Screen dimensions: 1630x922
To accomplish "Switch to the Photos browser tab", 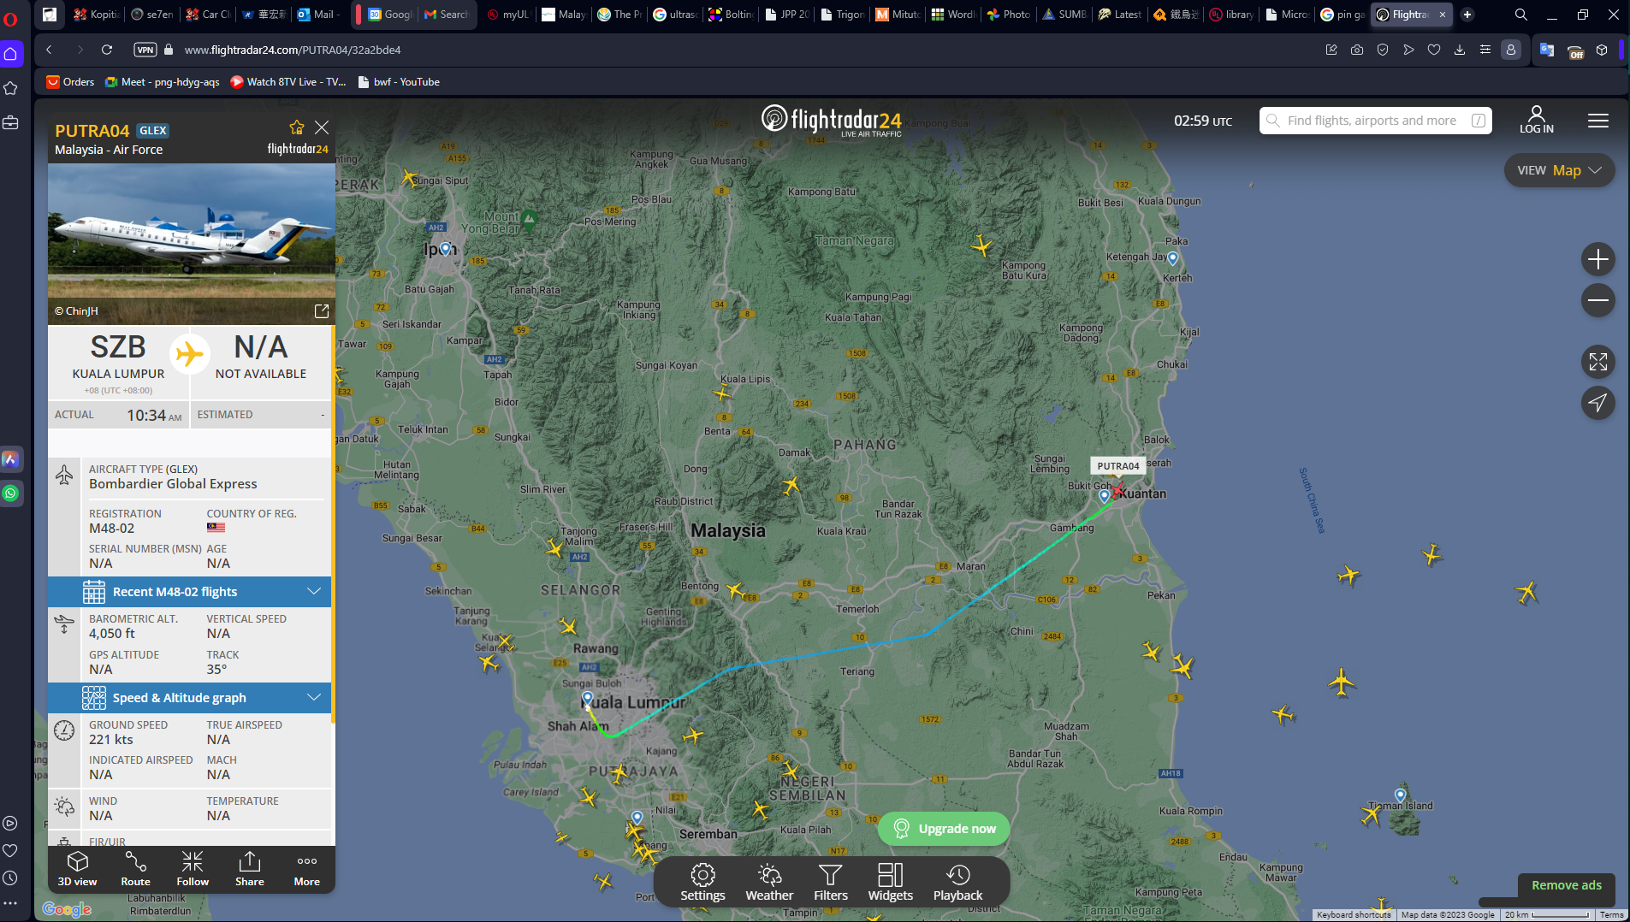I will coord(1009,15).
